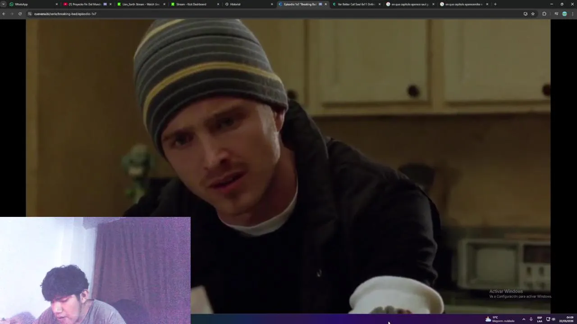Click the cuevana.bi address bar URL
This screenshot has width=577, height=324.
pyautogui.click(x=65, y=14)
